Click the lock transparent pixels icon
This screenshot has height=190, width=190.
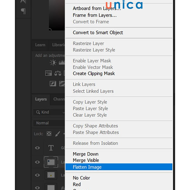tap(49, 134)
